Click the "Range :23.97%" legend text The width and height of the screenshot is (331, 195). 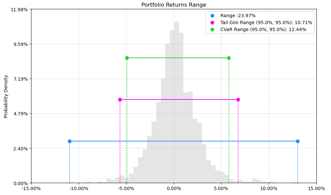click(238, 16)
